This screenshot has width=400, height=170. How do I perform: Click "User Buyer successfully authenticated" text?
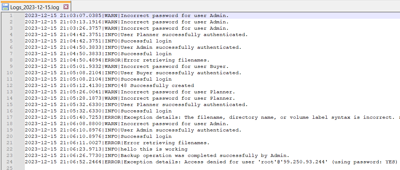coord(181,73)
